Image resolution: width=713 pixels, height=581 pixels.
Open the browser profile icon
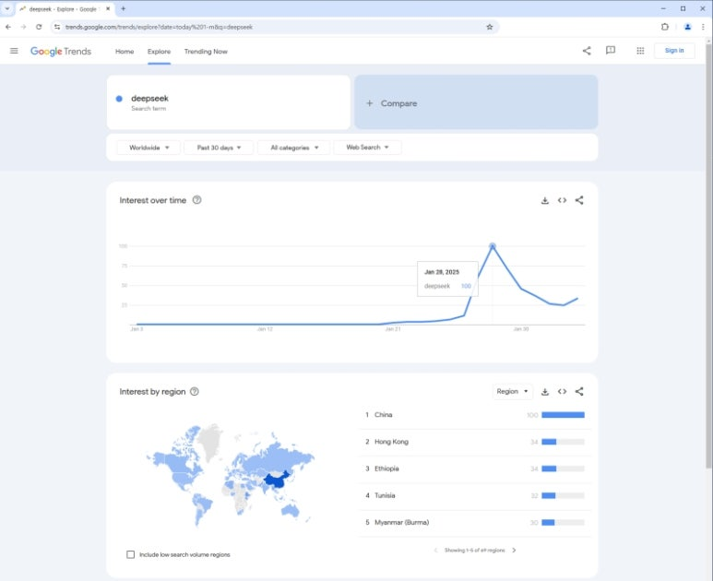pyautogui.click(x=687, y=27)
